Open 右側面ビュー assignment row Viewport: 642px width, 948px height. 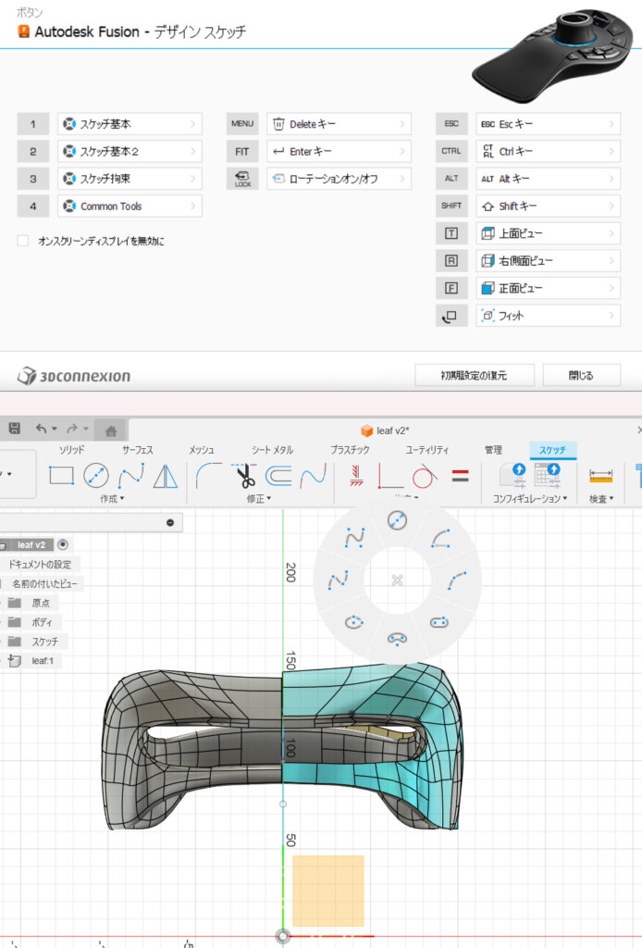(x=549, y=260)
